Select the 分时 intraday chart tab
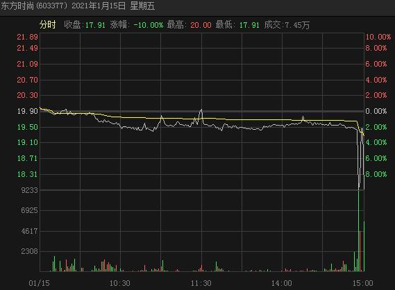This screenshot has height=290, width=395. point(47,25)
